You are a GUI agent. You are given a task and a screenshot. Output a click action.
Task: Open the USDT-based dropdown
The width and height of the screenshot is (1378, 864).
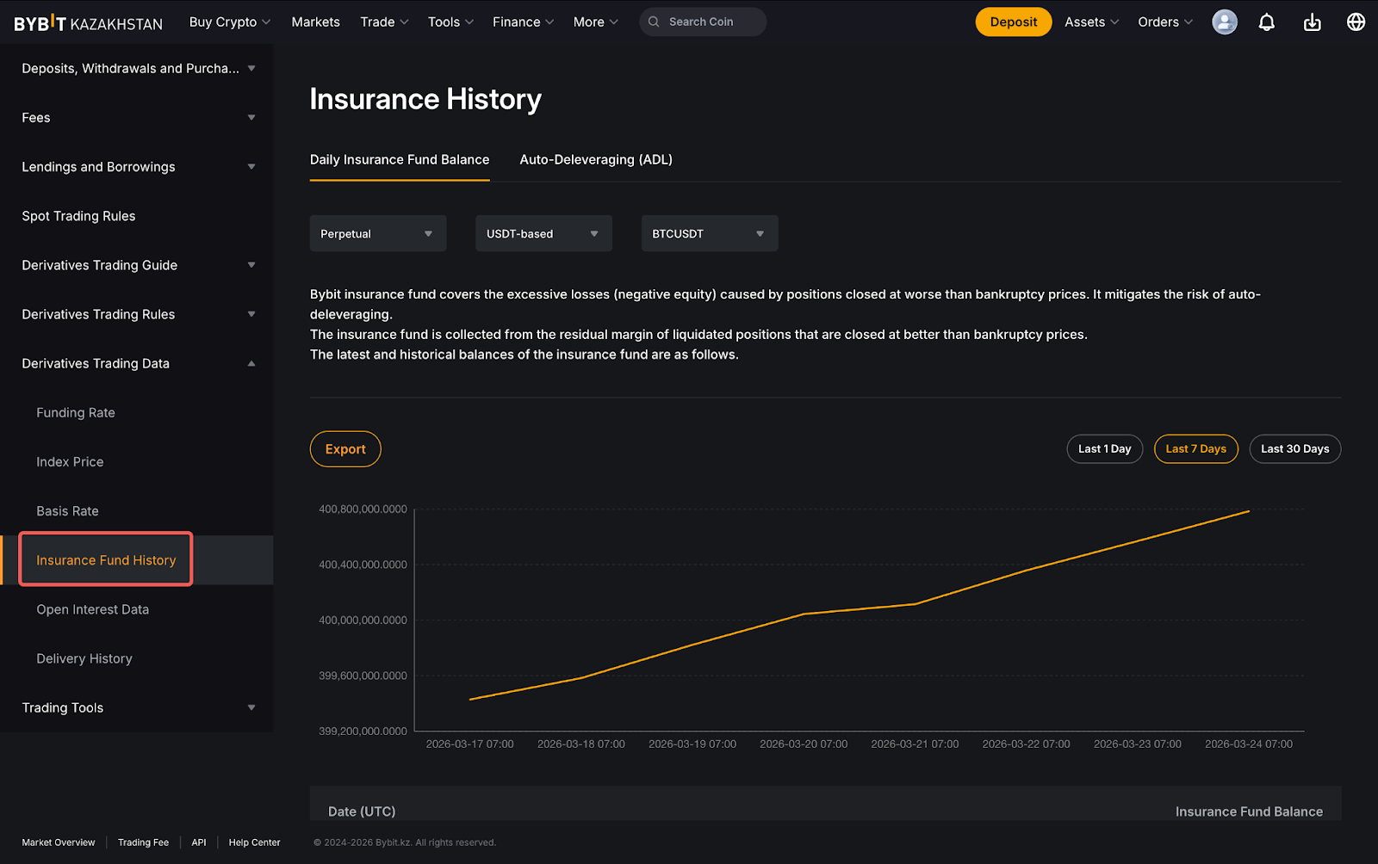click(543, 234)
